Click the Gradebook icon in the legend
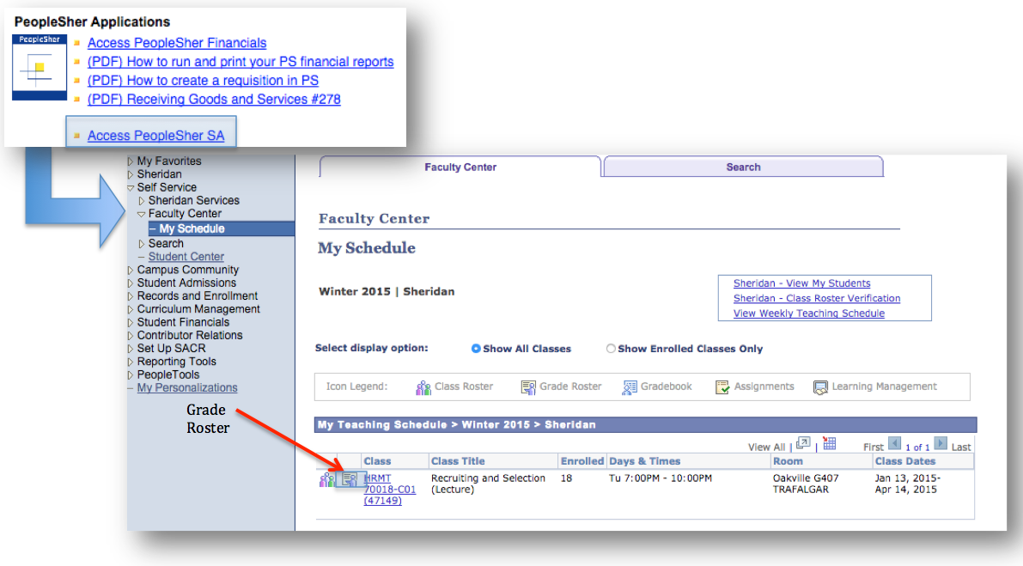Screen dimensions: 1023x566 629,387
